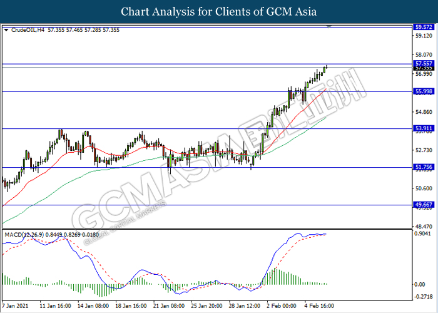Click the chart shift marker triangle at top
Viewport: 438px width, 313px height.
coord(329,27)
